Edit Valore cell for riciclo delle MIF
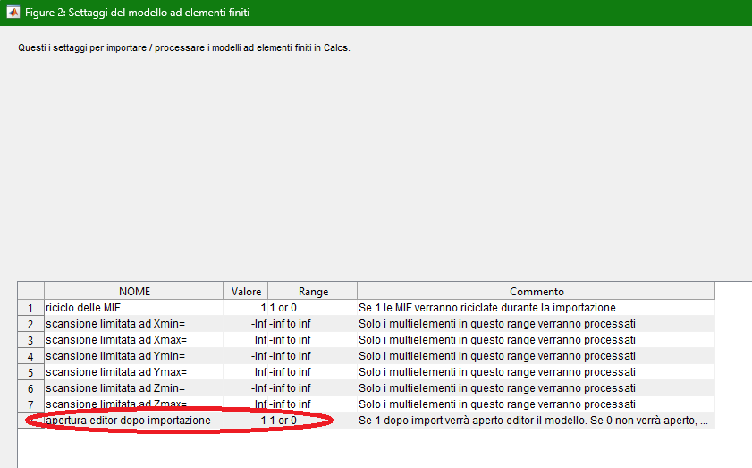The height and width of the screenshot is (468, 752). 246,308
